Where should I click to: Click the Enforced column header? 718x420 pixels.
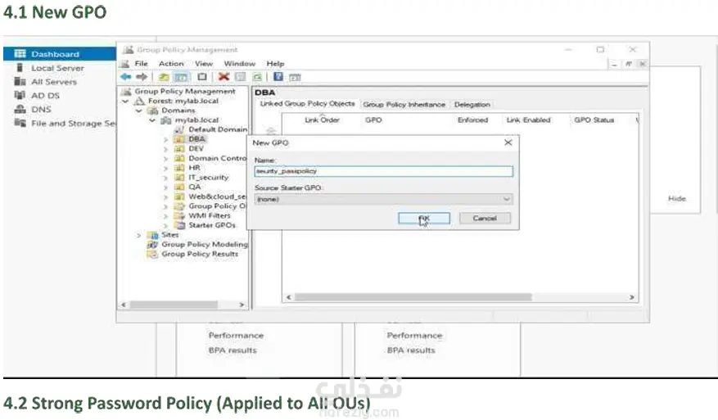[x=472, y=120]
